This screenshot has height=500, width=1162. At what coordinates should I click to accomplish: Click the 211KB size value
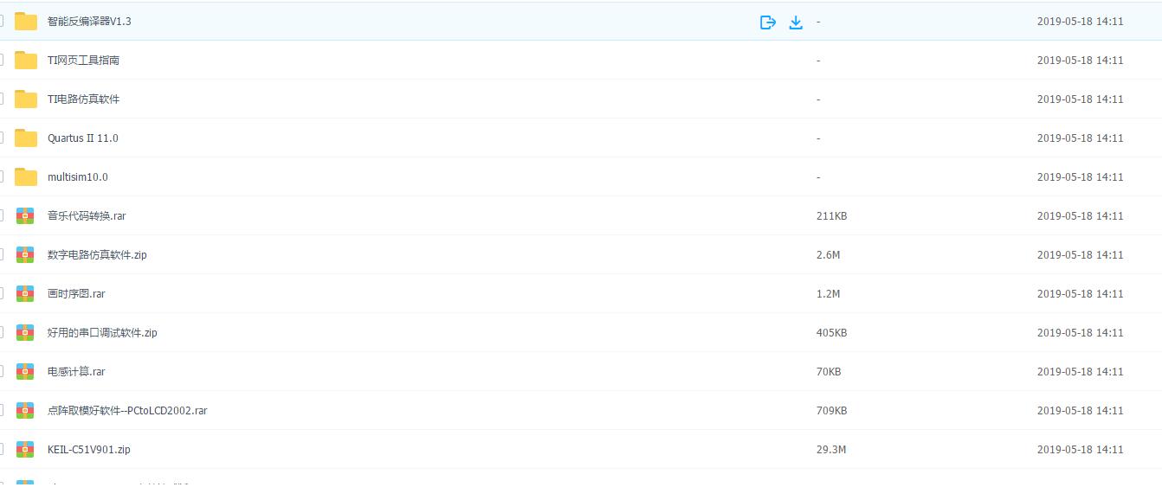(x=831, y=216)
